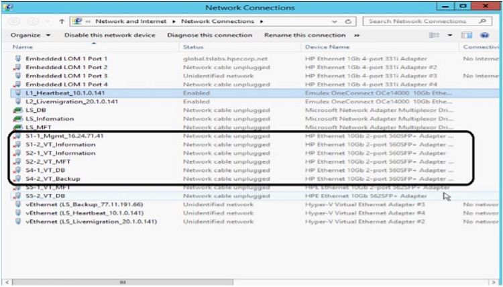The width and height of the screenshot is (503, 287).
Task: Click the S5-2_VT_DB adapter icon
Action: point(17,196)
